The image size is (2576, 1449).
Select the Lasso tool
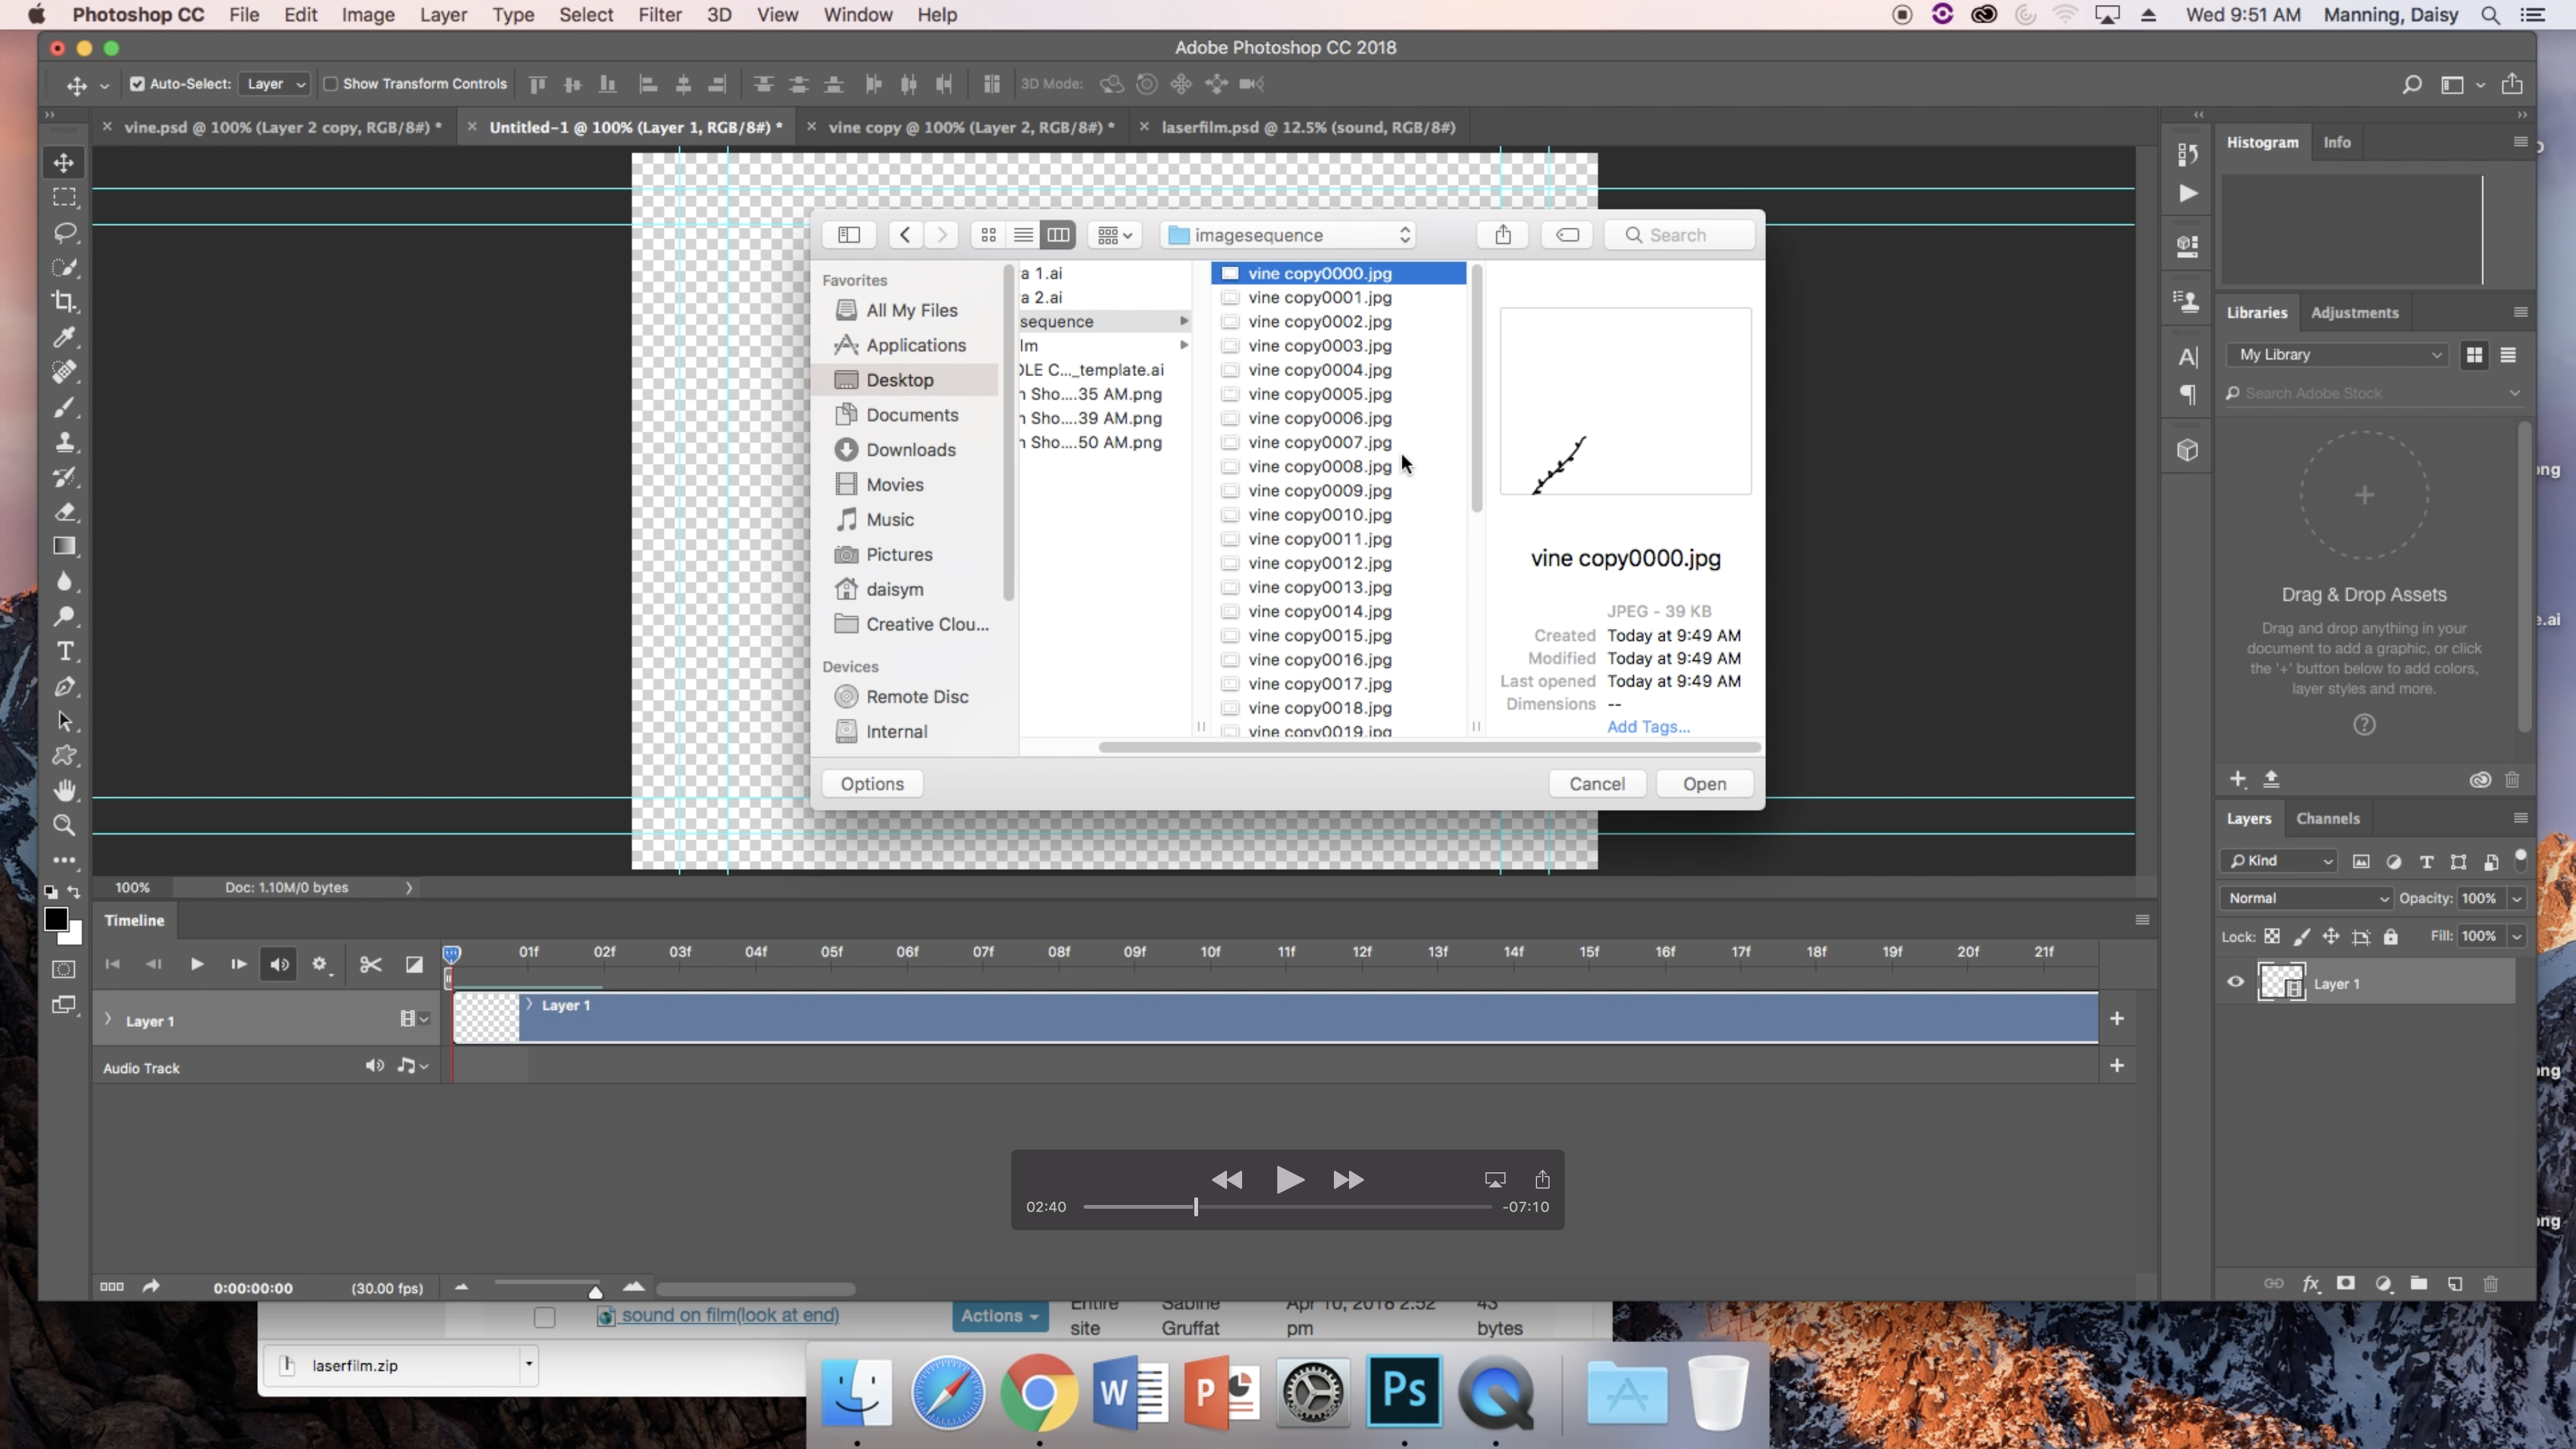coord(64,233)
